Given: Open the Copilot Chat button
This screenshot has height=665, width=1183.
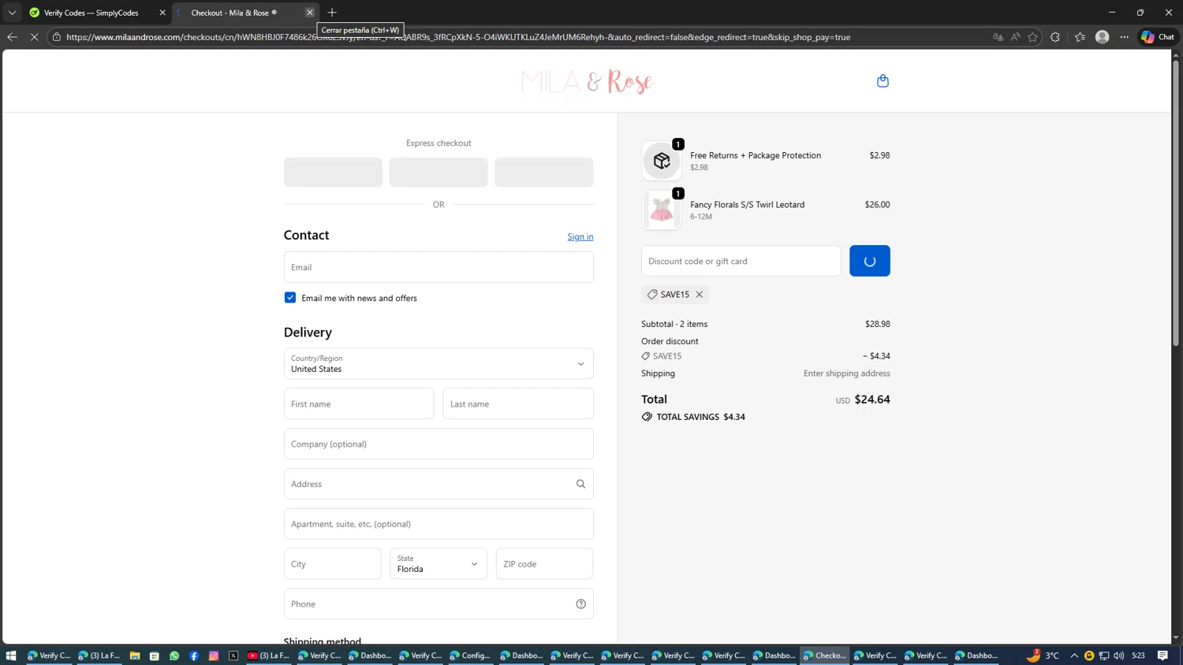Looking at the screenshot, I should 1158,37.
